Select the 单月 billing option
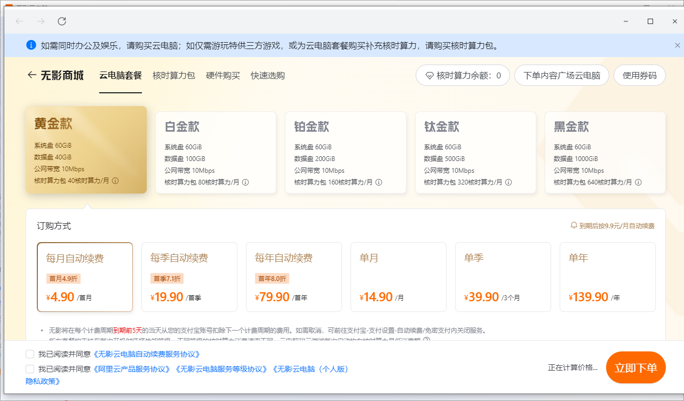 click(398, 277)
